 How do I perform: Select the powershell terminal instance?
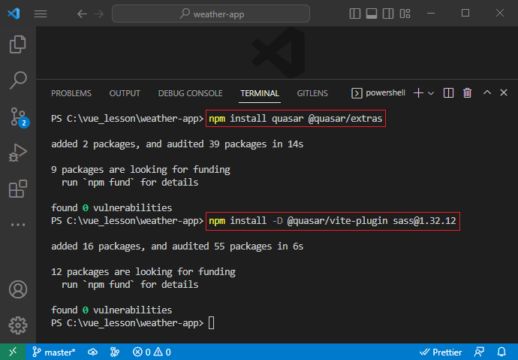point(378,93)
